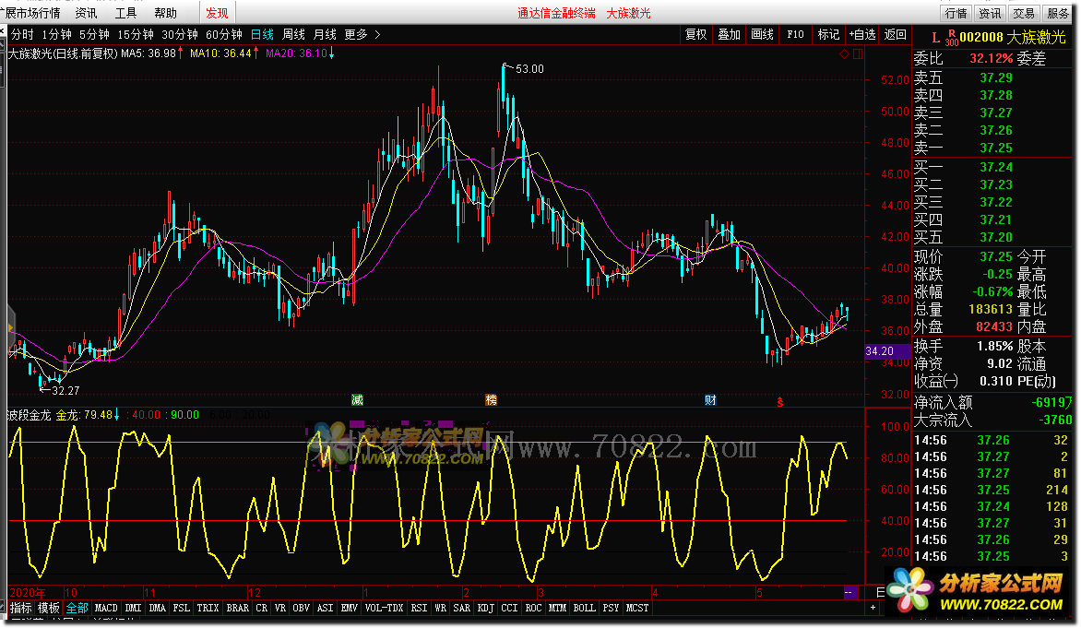Viewport: 1081px width, 628px height.
Task: Click the purple box ending the date axis
Action: click(x=850, y=592)
